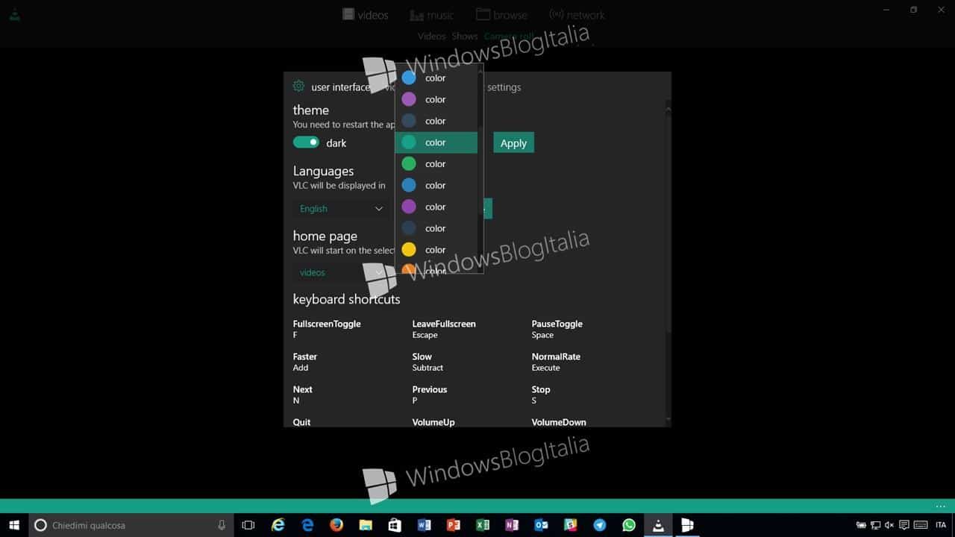
Task: Open the Windows Start menu
Action: 14,525
